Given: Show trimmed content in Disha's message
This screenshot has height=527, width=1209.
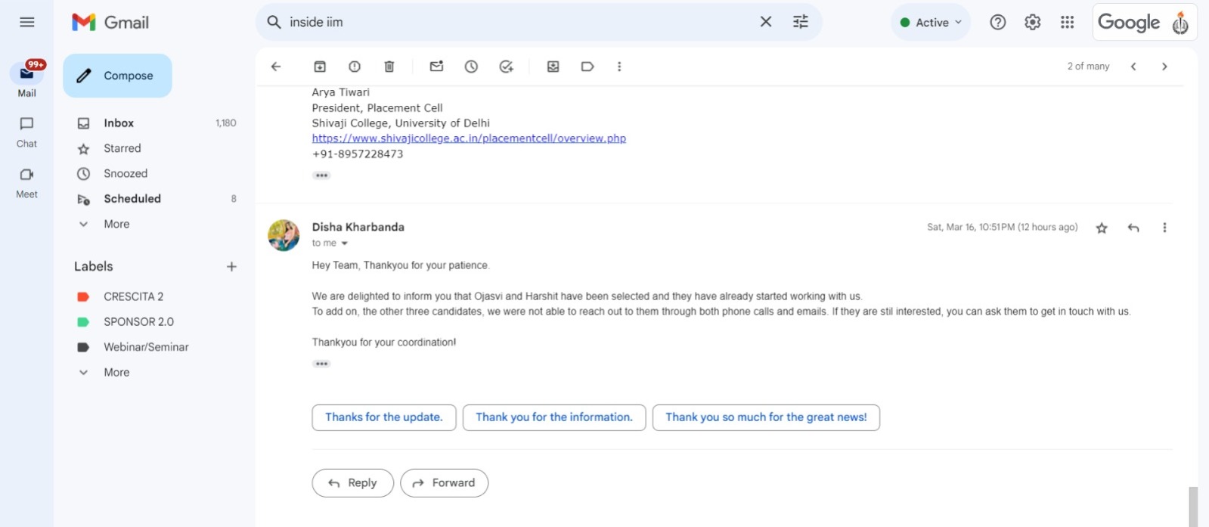Looking at the screenshot, I should [x=321, y=364].
